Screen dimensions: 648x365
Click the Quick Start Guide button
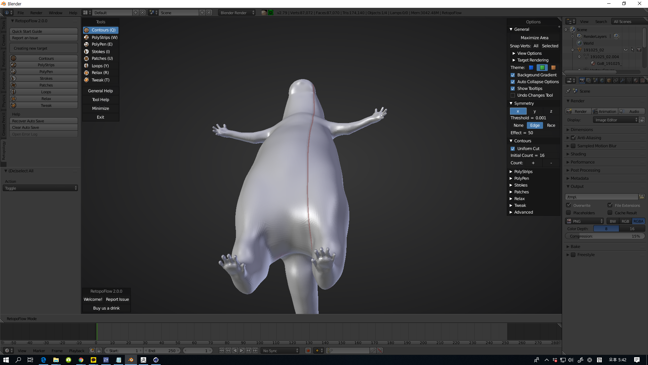point(44,31)
